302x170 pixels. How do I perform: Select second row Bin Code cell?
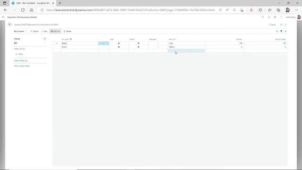click(80, 47)
